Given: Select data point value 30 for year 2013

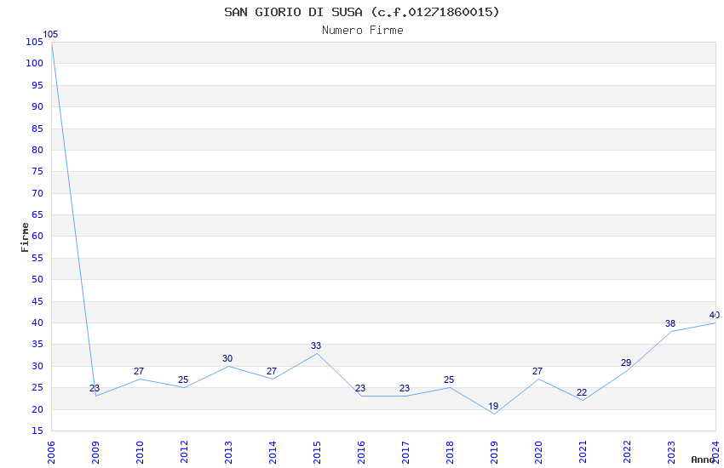Looking at the screenshot, I should click(227, 358).
